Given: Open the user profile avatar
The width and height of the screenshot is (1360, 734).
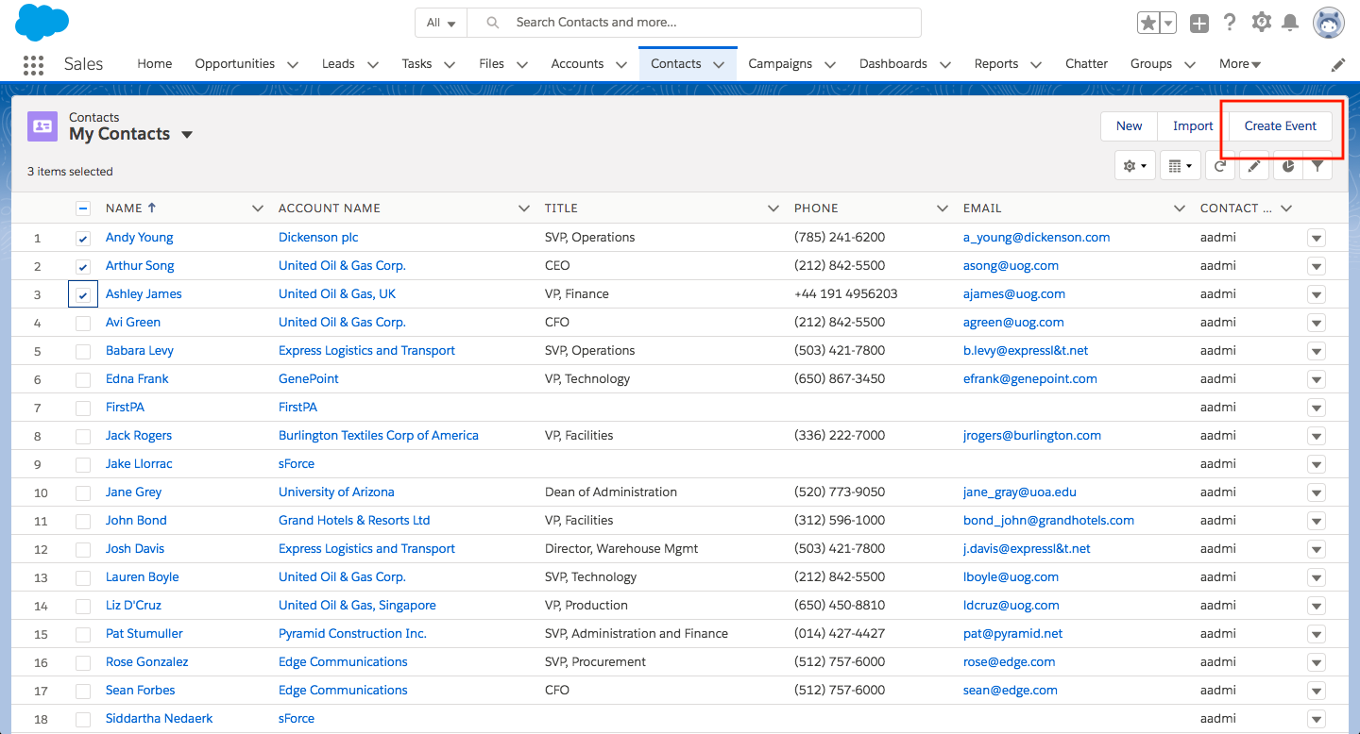Looking at the screenshot, I should [1329, 23].
